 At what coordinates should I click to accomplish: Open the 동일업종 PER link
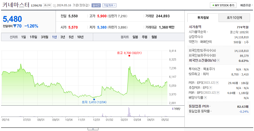click(200, 106)
